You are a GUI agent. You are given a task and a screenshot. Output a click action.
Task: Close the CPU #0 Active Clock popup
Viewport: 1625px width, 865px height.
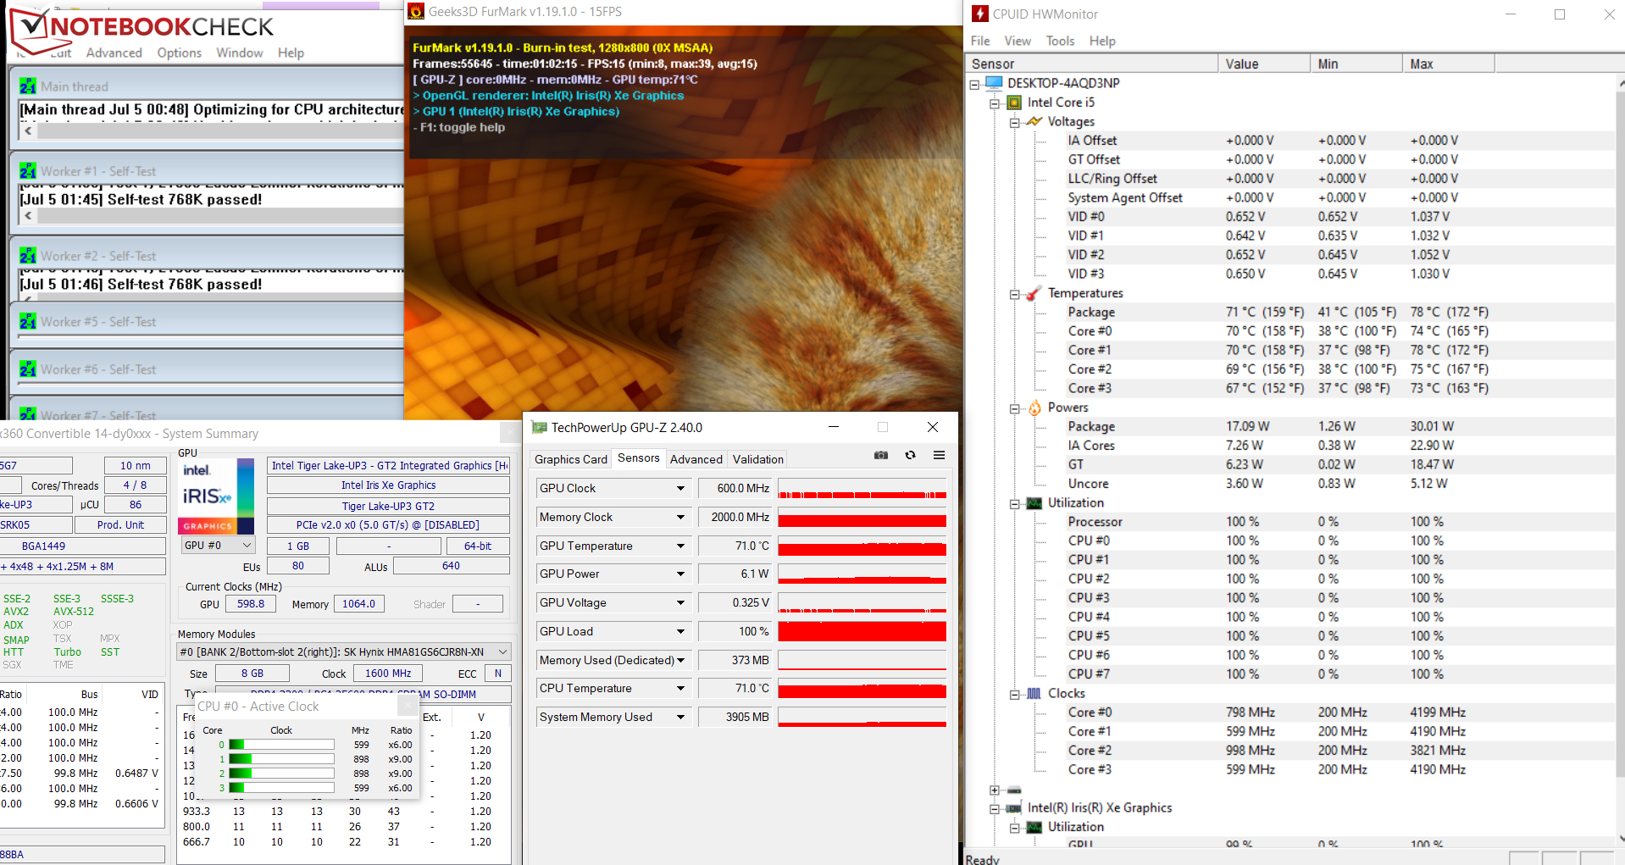pos(408,705)
